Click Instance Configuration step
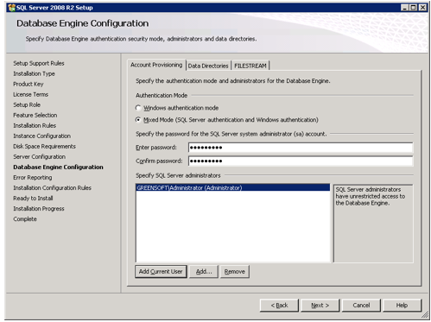 pyautogui.click(x=41, y=136)
